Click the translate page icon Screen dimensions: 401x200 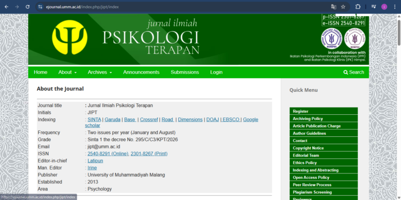334,7
